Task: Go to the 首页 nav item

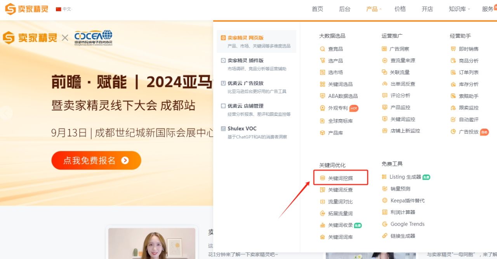Action: 318,9
